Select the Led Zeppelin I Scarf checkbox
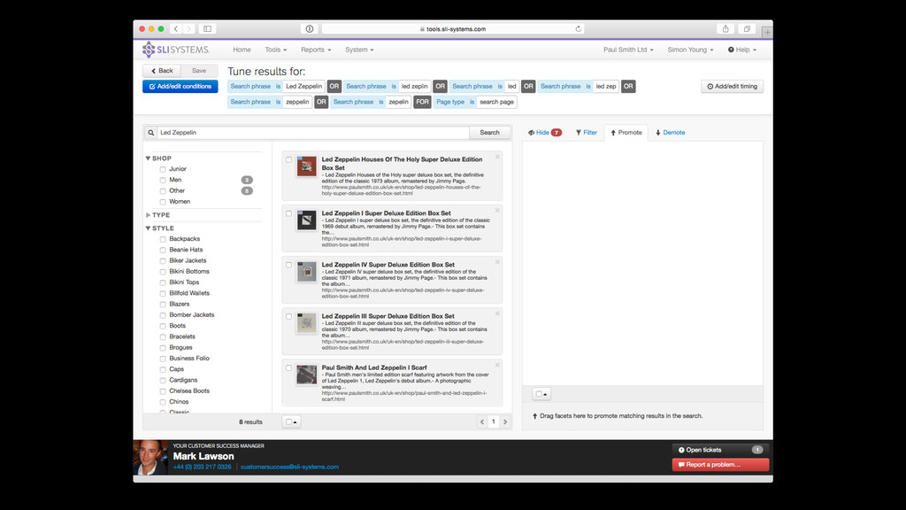Screen dimensions: 906x510 pyautogui.click(x=289, y=367)
